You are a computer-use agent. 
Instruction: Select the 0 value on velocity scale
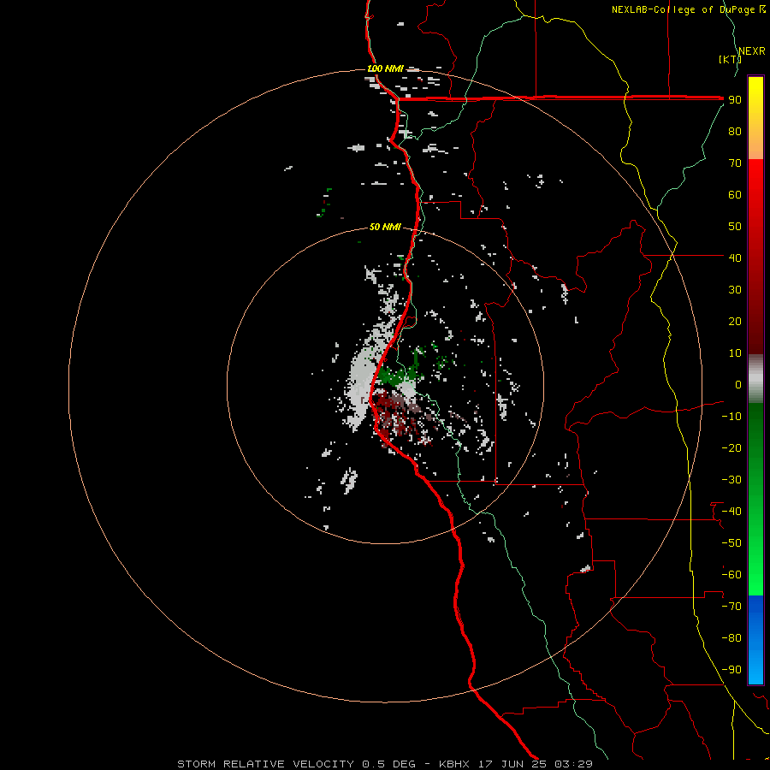pyautogui.click(x=738, y=384)
